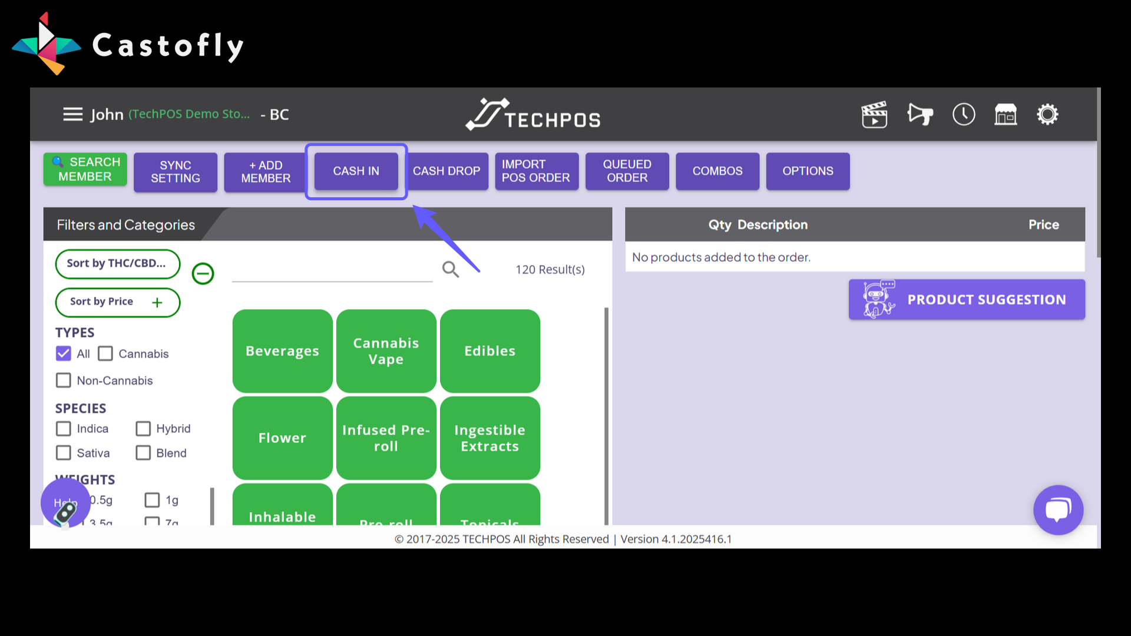
Task: Click Search Member button
Action: (85, 170)
